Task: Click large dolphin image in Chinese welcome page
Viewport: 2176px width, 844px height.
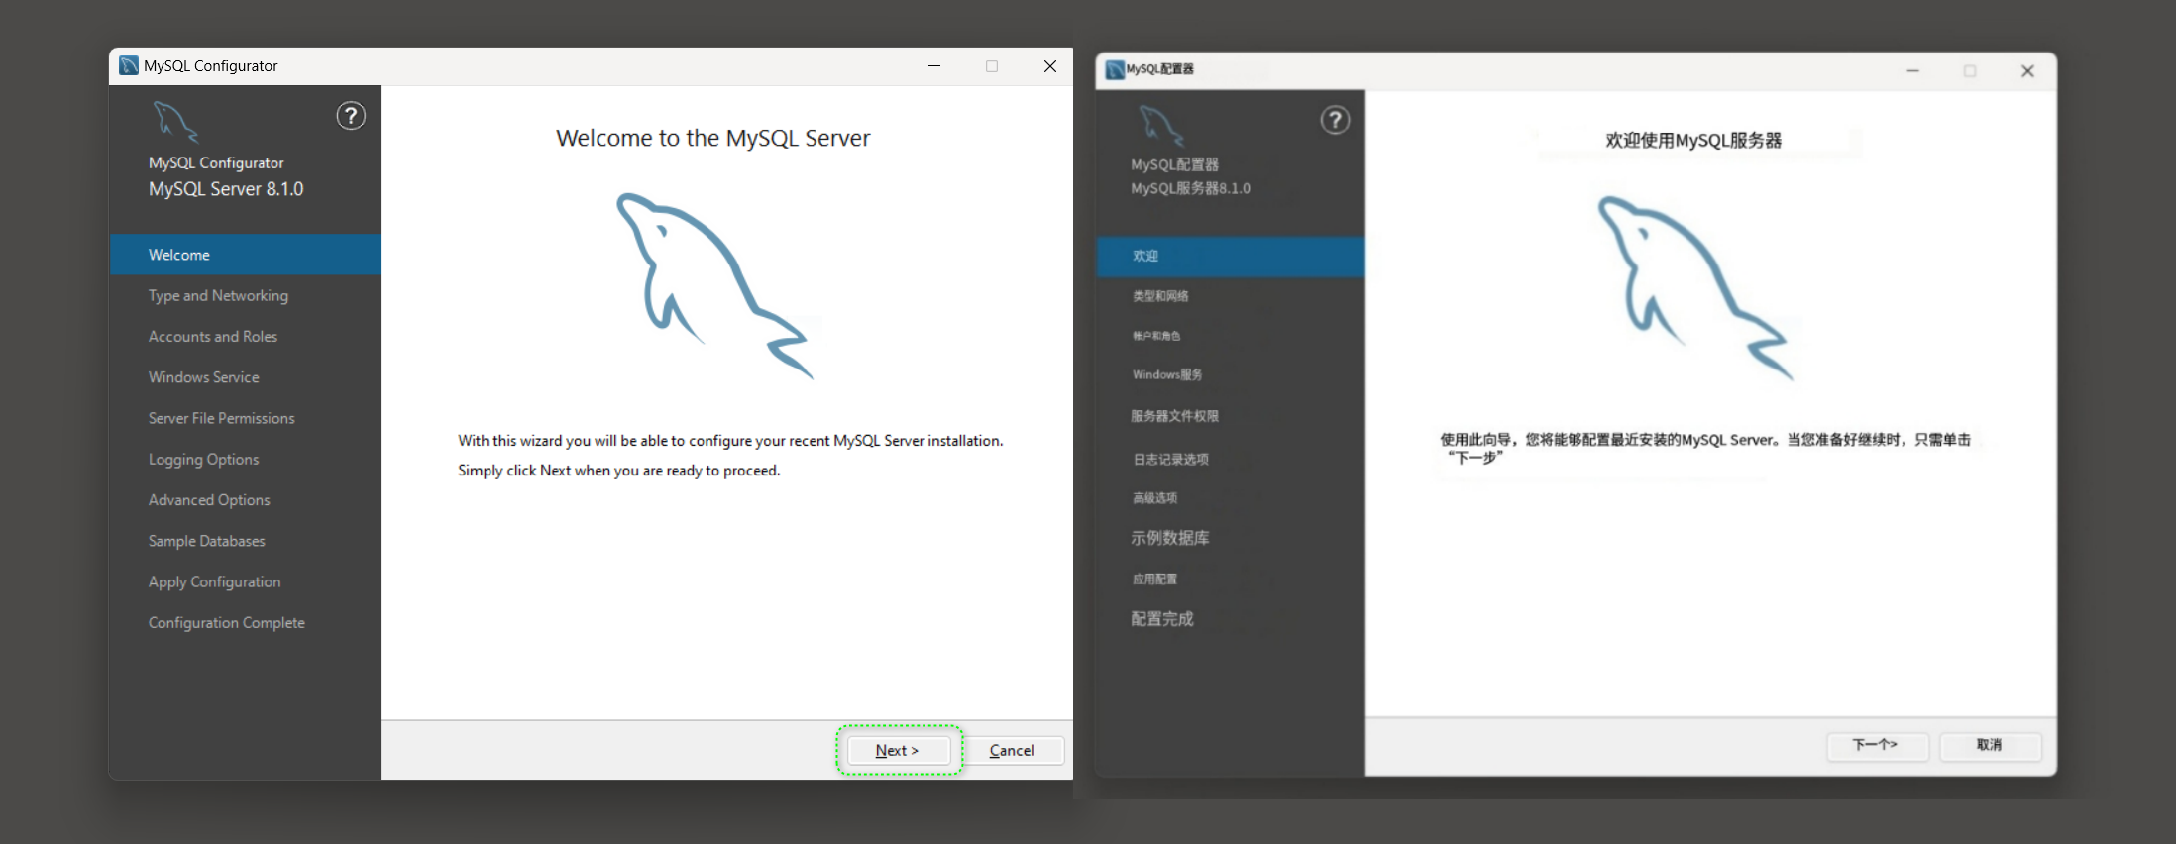Action: [1695, 287]
